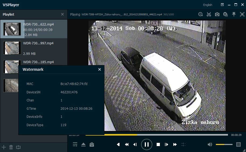This screenshot has width=246, height=152.
Task: Open the English language selector
Action: [x=208, y=5]
